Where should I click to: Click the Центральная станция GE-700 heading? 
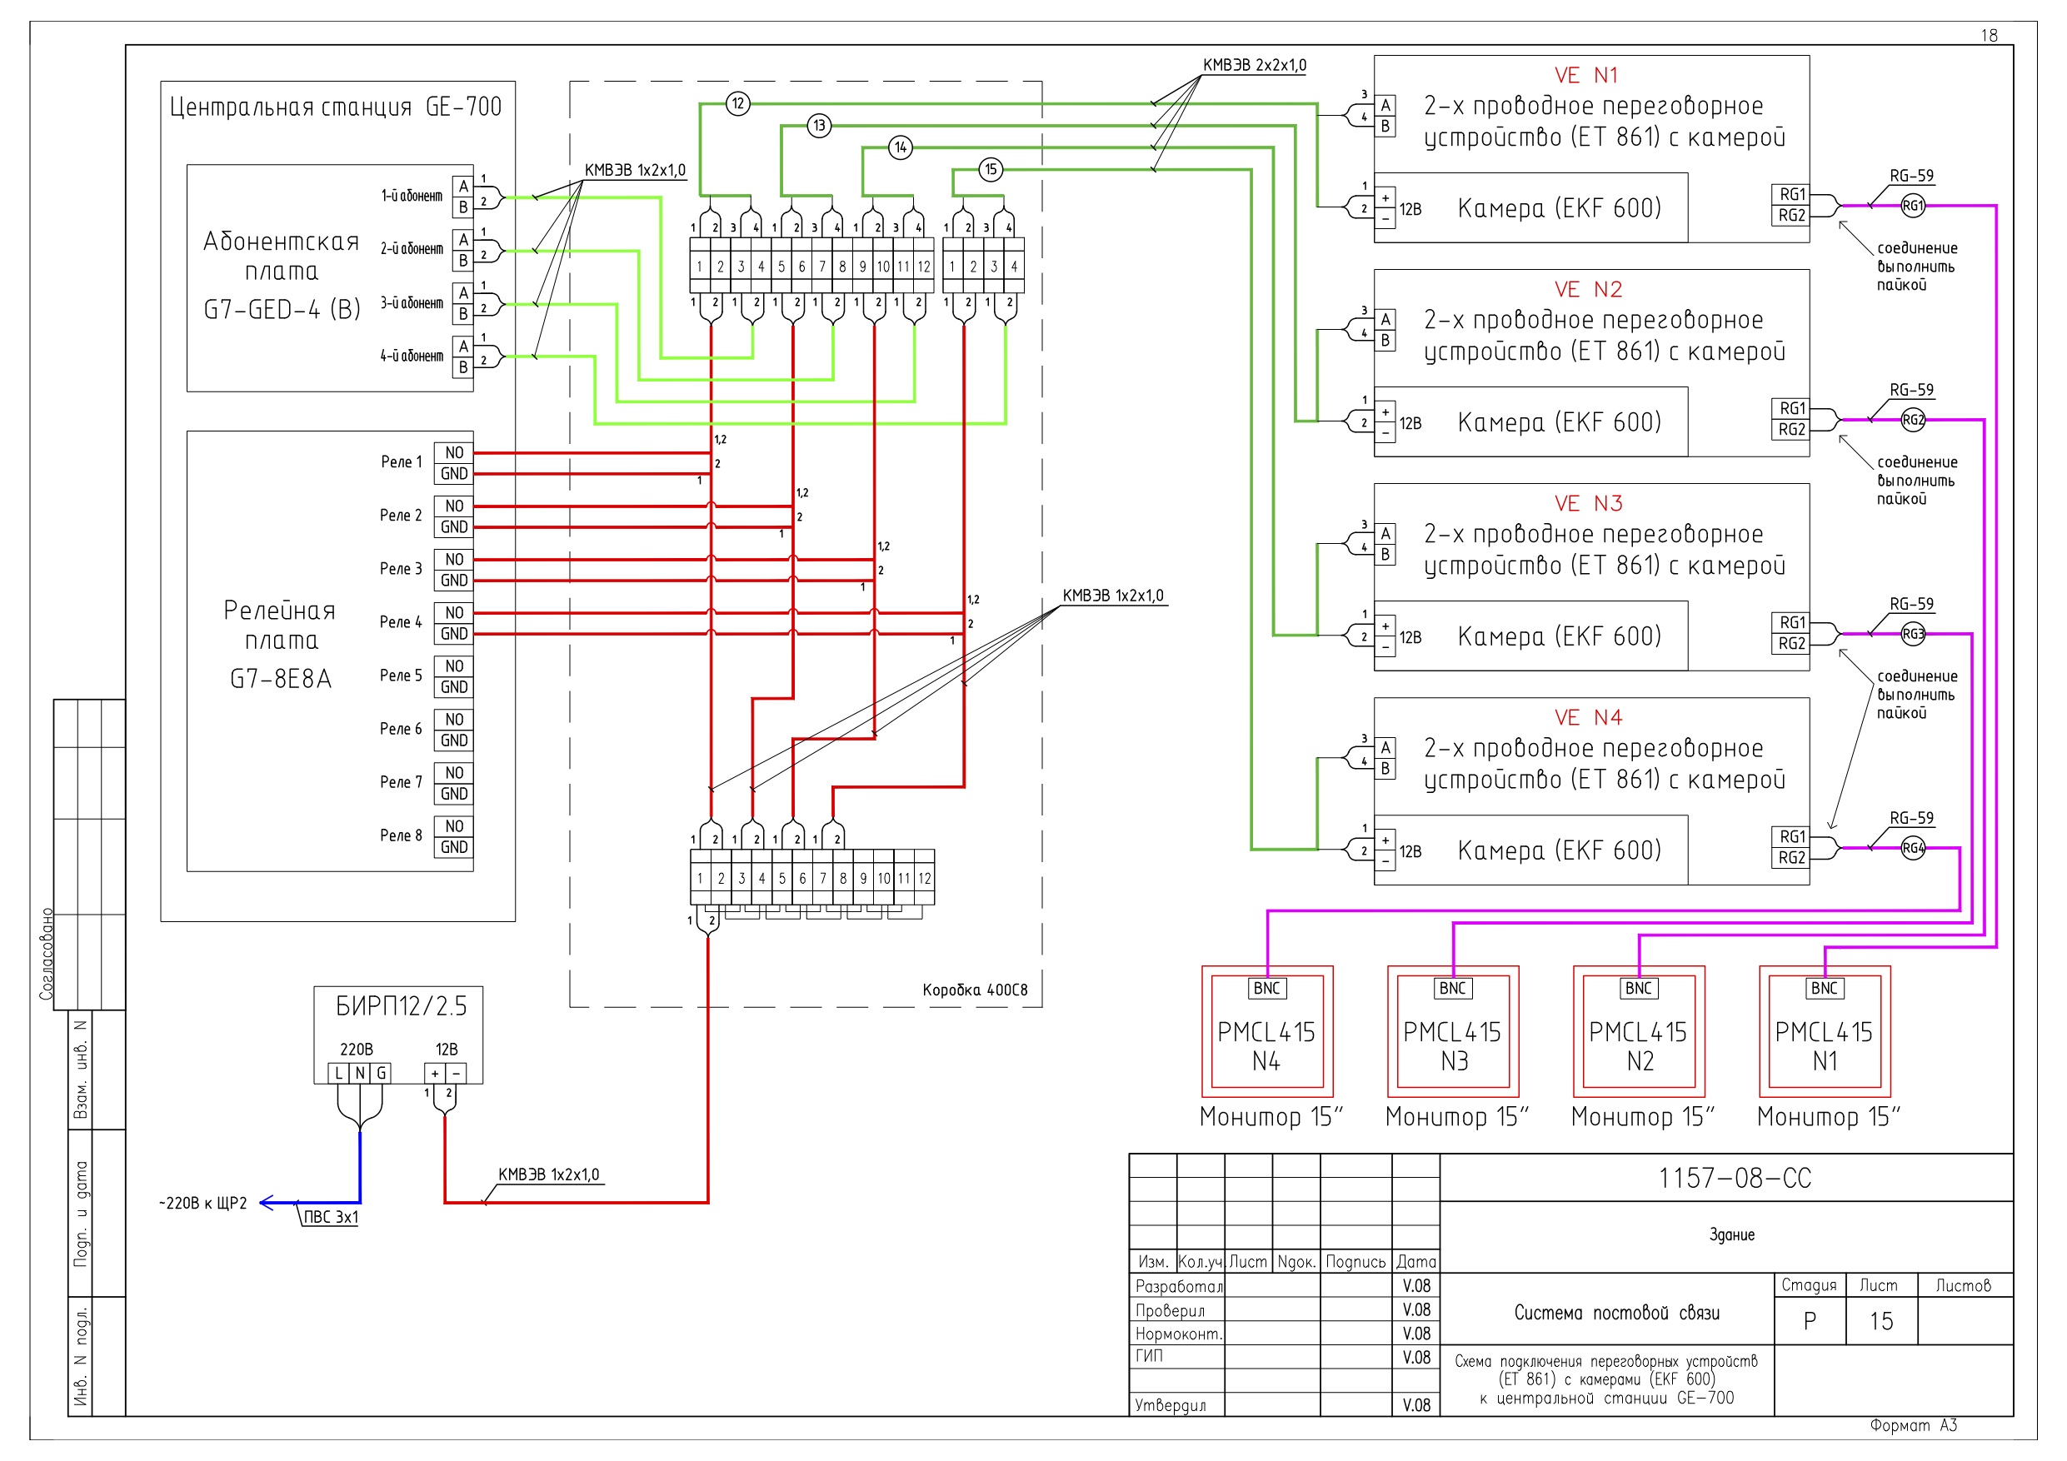click(x=335, y=107)
